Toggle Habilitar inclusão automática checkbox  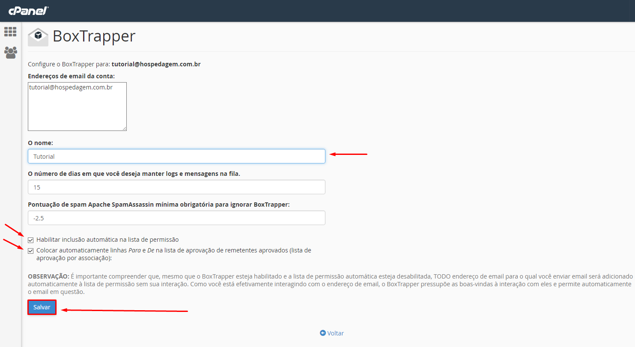(x=30, y=240)
